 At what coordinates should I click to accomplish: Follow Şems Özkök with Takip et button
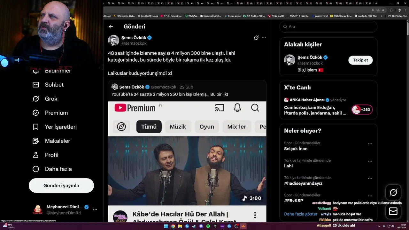coord(360,60)
